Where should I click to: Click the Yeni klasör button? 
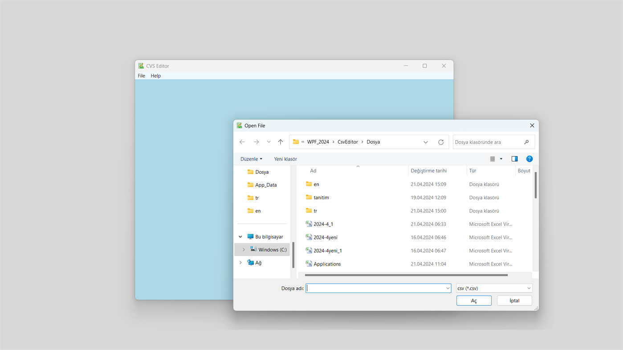tap(285, 159)
